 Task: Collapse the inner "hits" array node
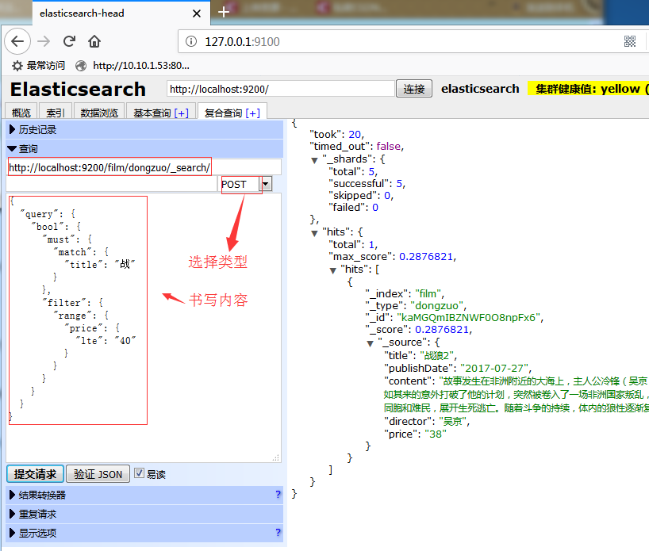[332, 270]
